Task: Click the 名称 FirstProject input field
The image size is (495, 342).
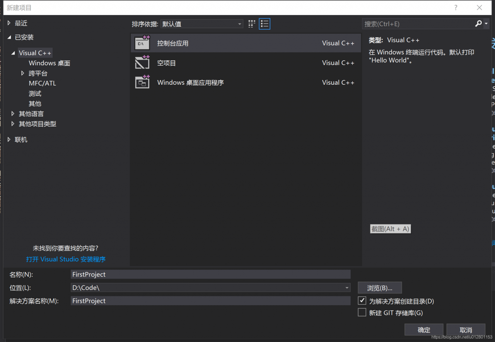Action: click(x=210, y=274)
